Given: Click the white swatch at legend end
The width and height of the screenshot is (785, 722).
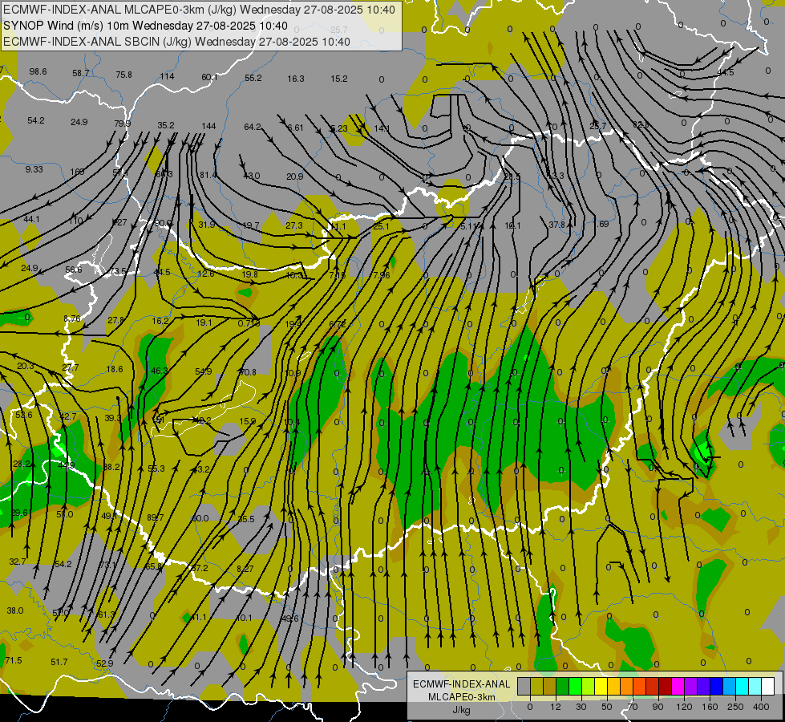Looking at the screenshot, I should pyautogui.click(x=768, y=687).
